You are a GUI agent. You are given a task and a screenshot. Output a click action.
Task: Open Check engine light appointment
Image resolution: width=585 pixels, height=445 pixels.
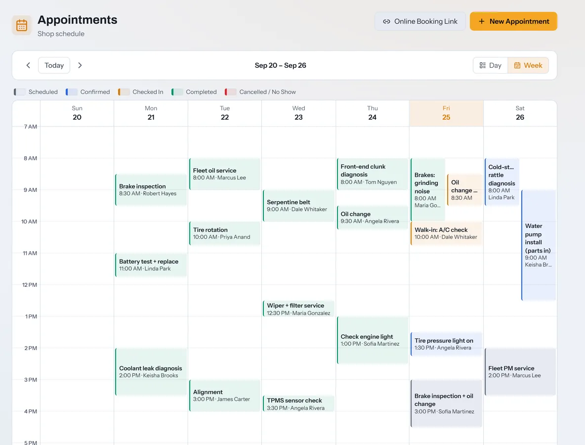coord(373,340)
